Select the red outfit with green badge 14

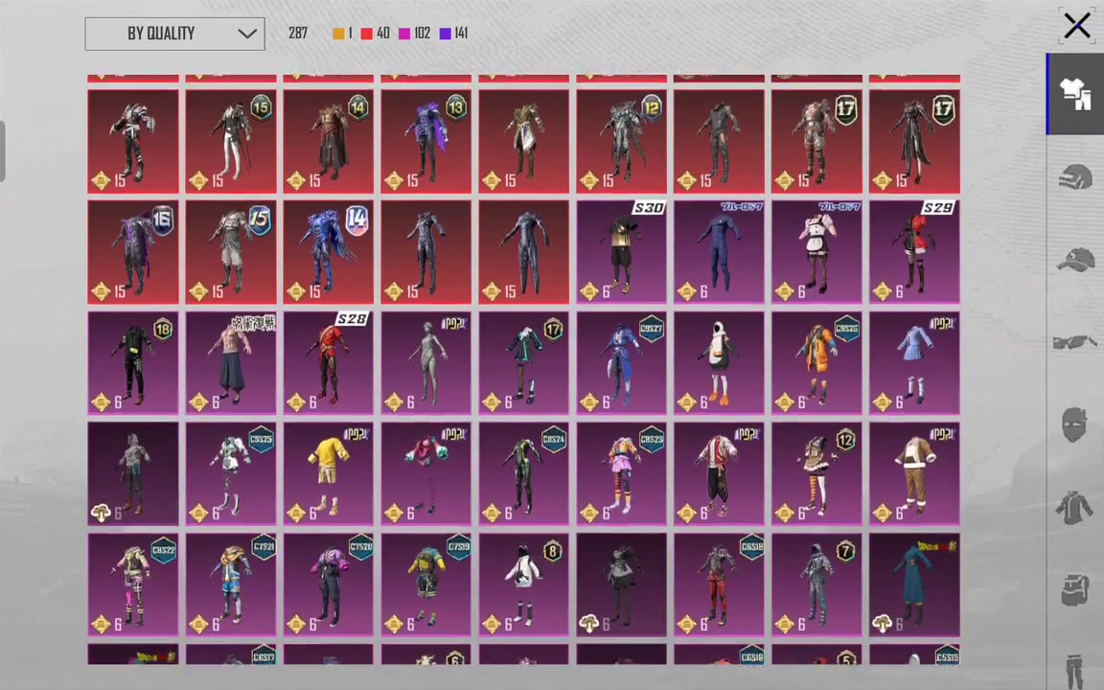(x=329, y=141)
